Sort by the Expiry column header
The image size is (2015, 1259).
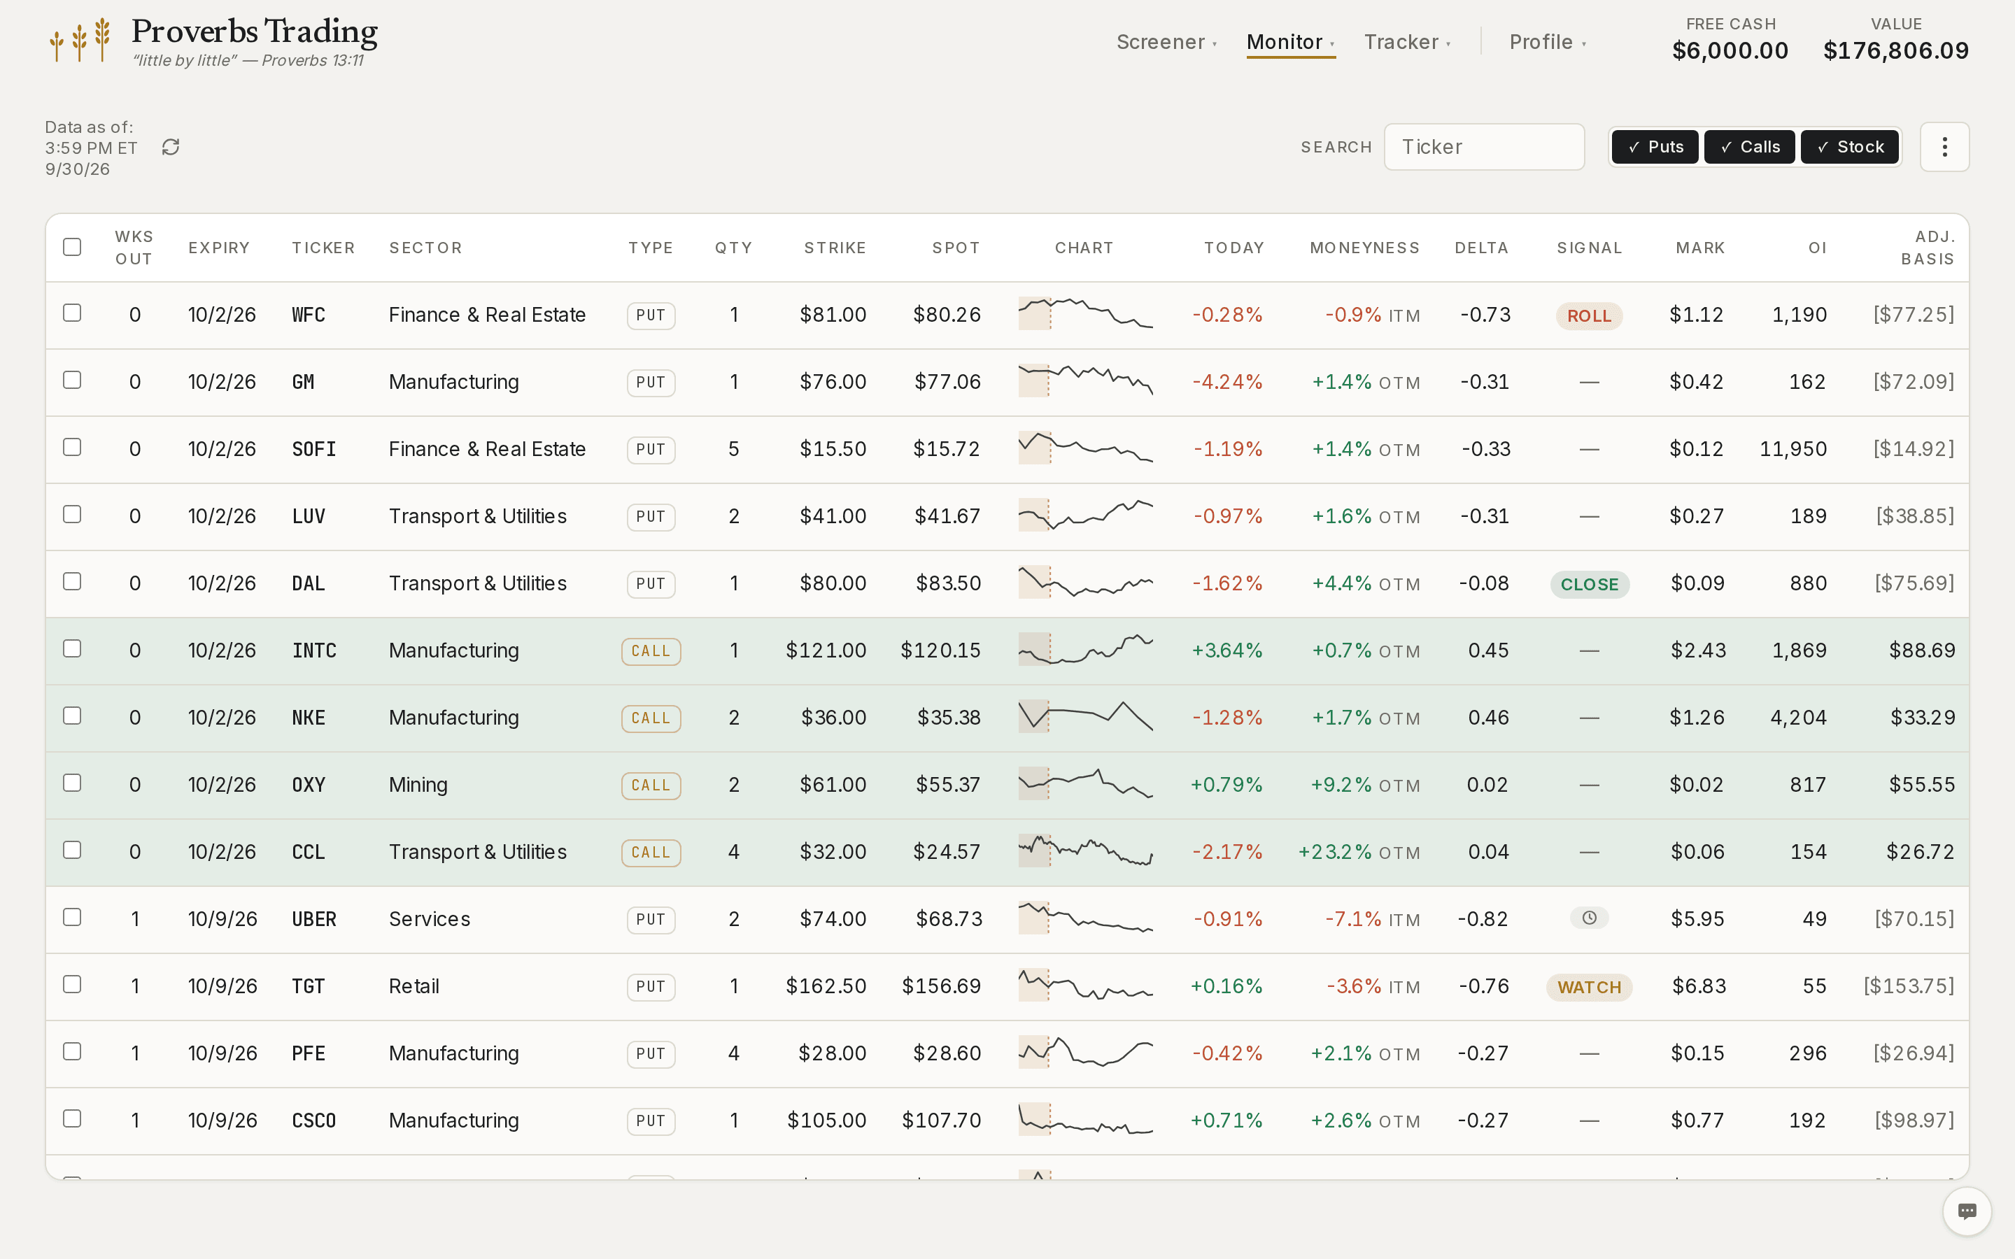click(219, 248)
